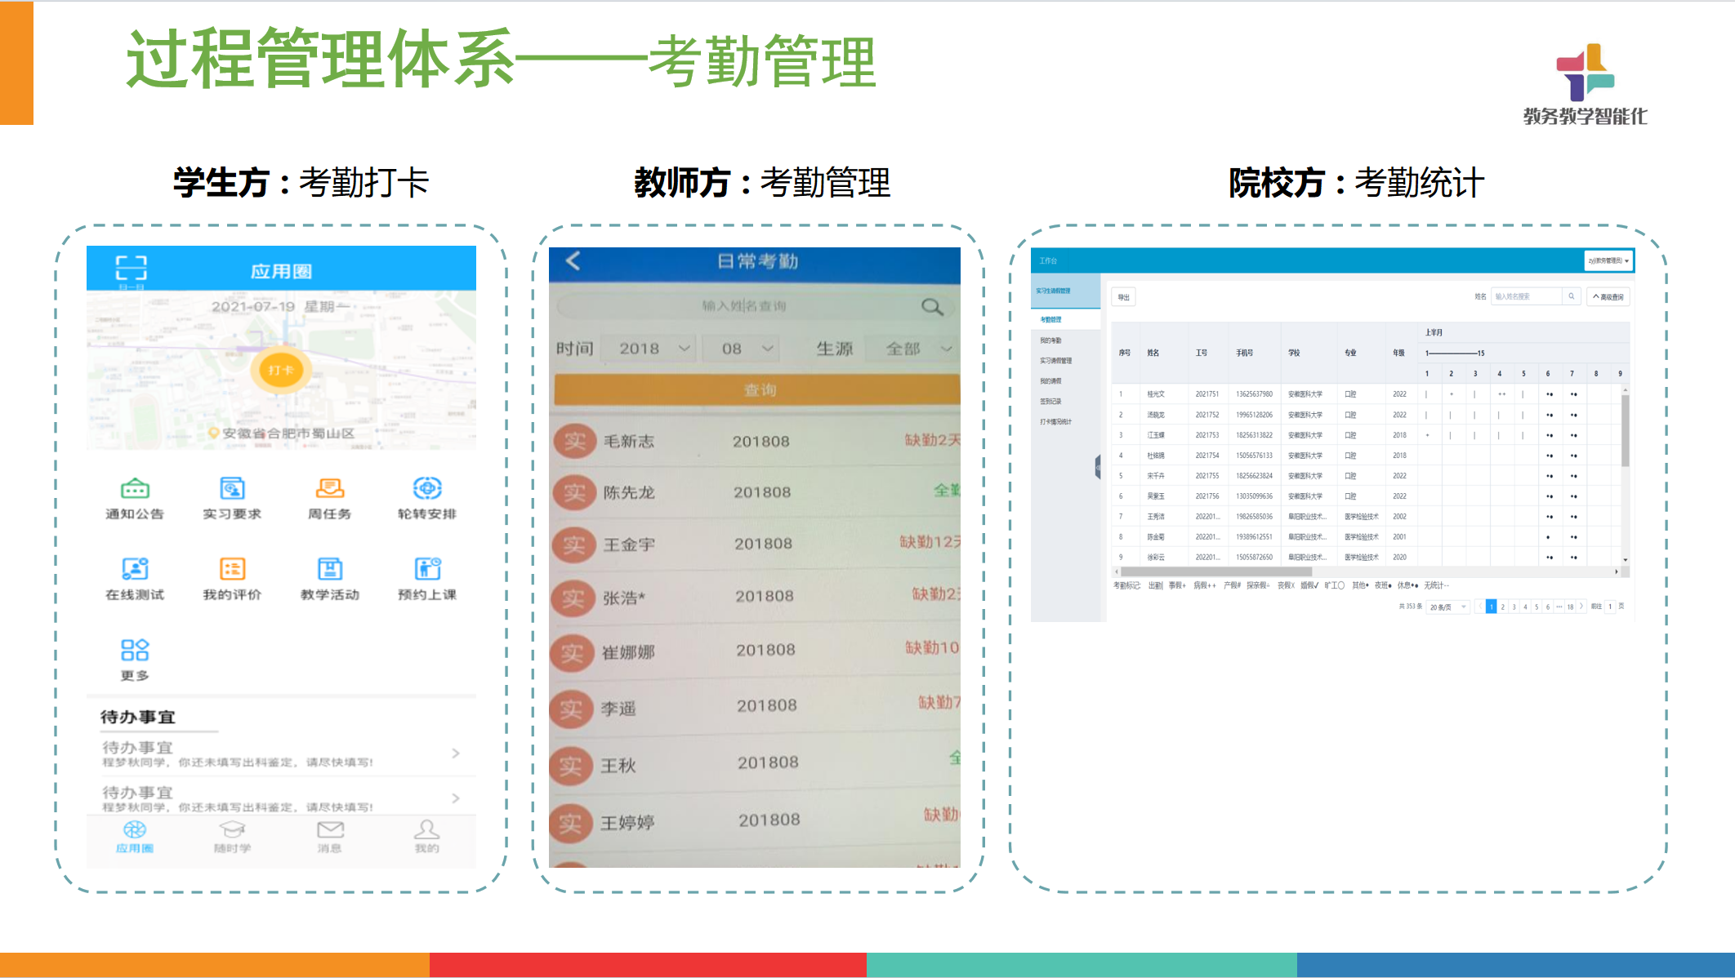Click the horizontal scrollbar under attendance table

(x=1215, y=571)
